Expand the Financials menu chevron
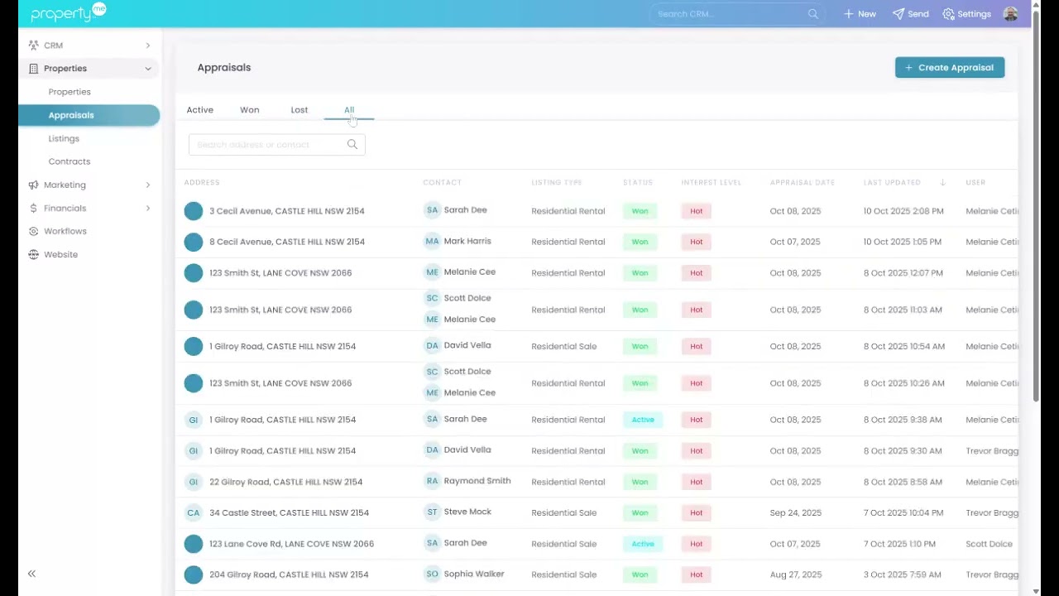The width and height of the screenshot is (1059, 596). click(148, 209)
